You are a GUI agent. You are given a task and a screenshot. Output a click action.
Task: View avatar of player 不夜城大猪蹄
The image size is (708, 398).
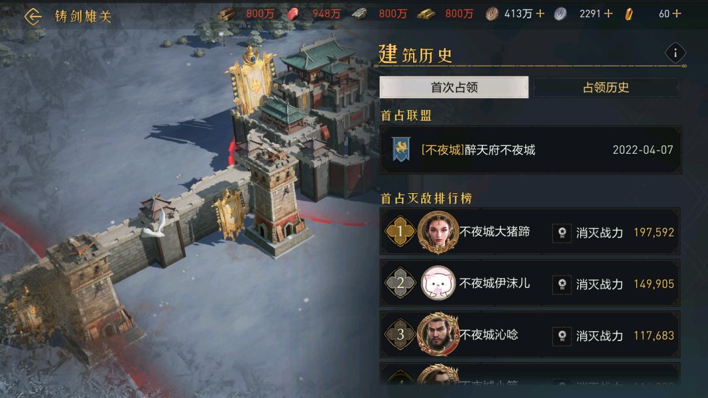(437, 232)
